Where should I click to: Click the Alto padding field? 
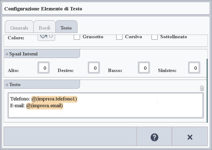(44, 68)
